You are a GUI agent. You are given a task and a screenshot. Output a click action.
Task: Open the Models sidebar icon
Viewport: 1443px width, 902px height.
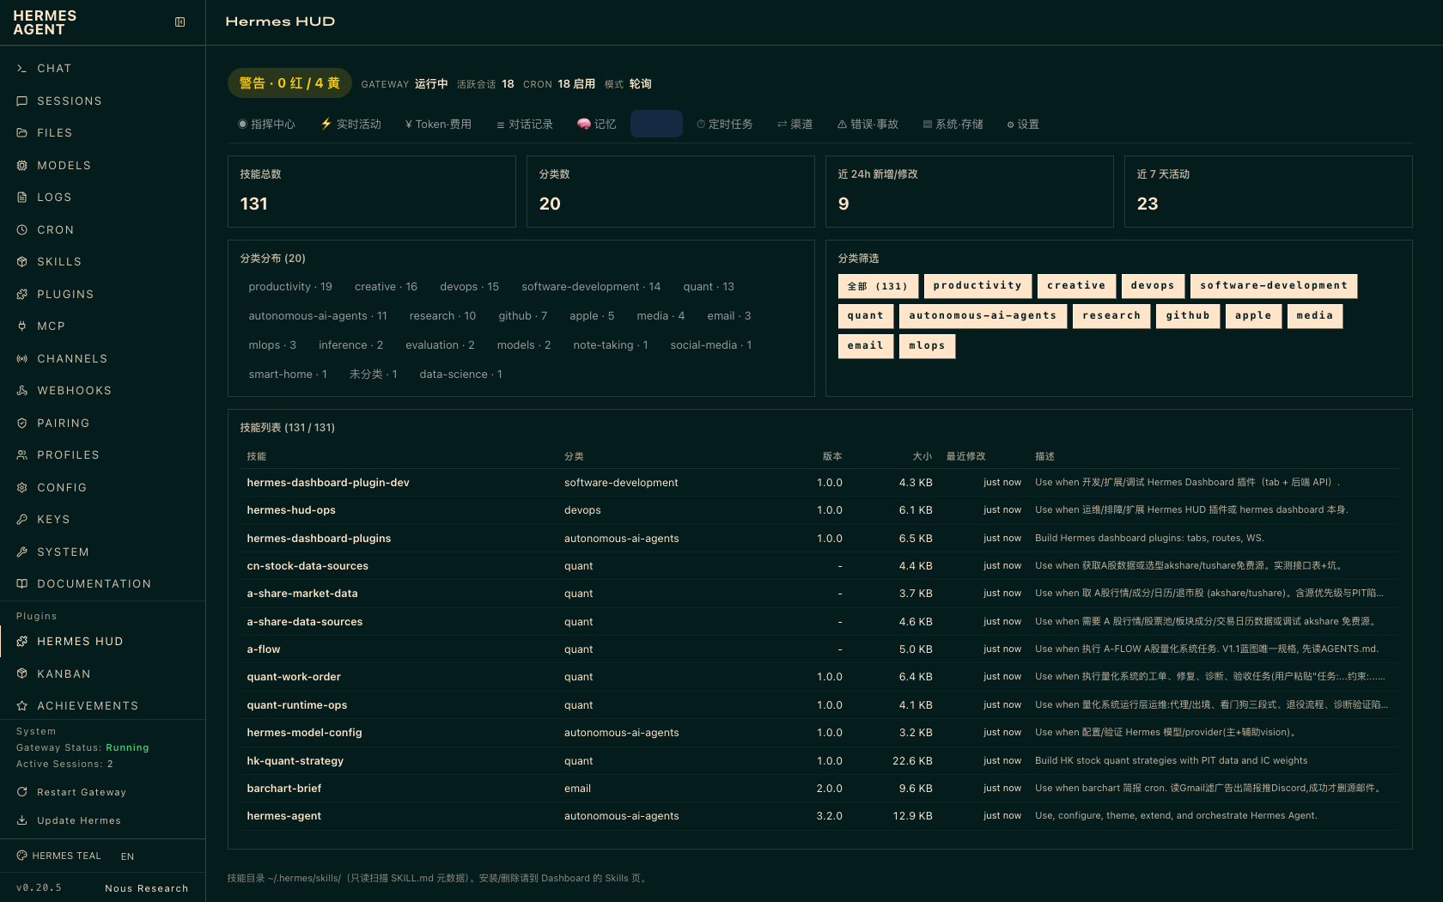[22, 166]
